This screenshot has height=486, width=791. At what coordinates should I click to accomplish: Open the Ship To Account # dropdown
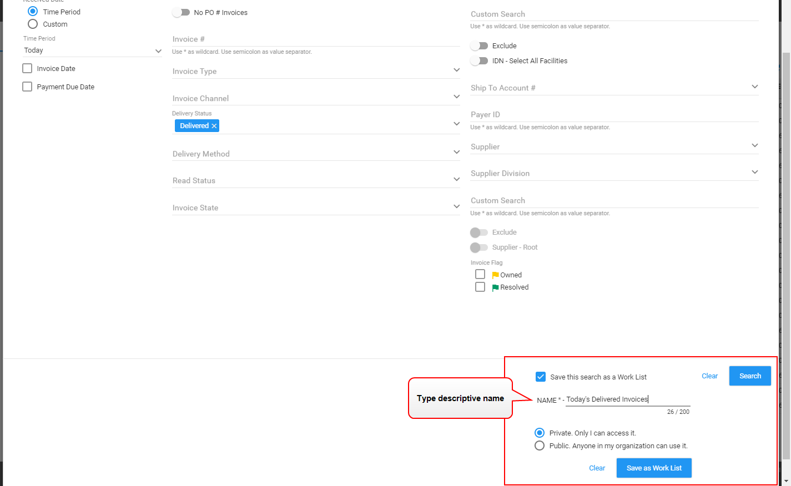click(x=614, y=88)
